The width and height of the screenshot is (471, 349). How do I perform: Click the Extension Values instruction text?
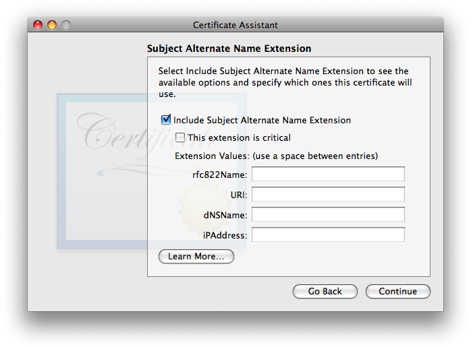pos(277,156)
